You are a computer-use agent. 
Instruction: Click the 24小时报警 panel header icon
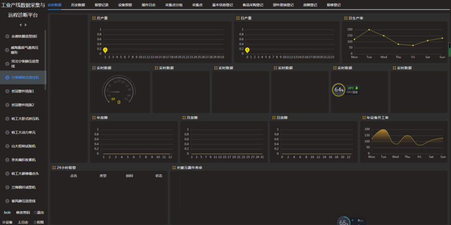click(52, 167)
